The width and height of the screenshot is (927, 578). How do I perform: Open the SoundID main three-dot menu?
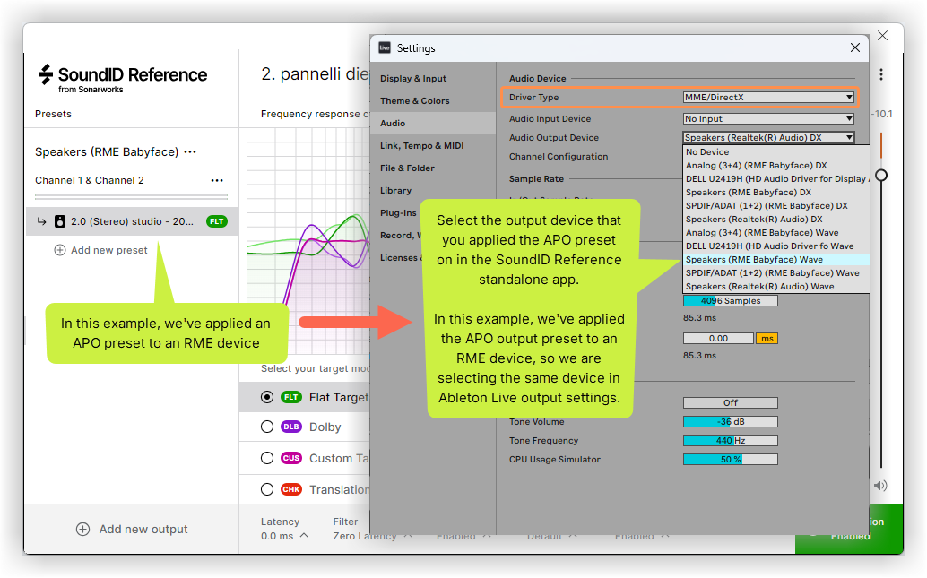(x=881, y=74)
